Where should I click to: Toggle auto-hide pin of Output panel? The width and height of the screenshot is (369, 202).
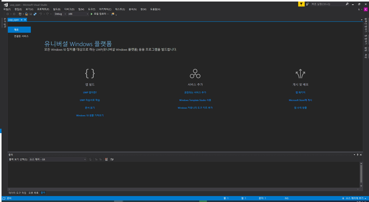[x=357, y=155]
